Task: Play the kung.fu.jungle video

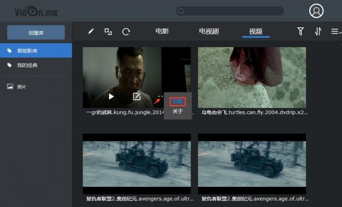Action: [111, 96]
